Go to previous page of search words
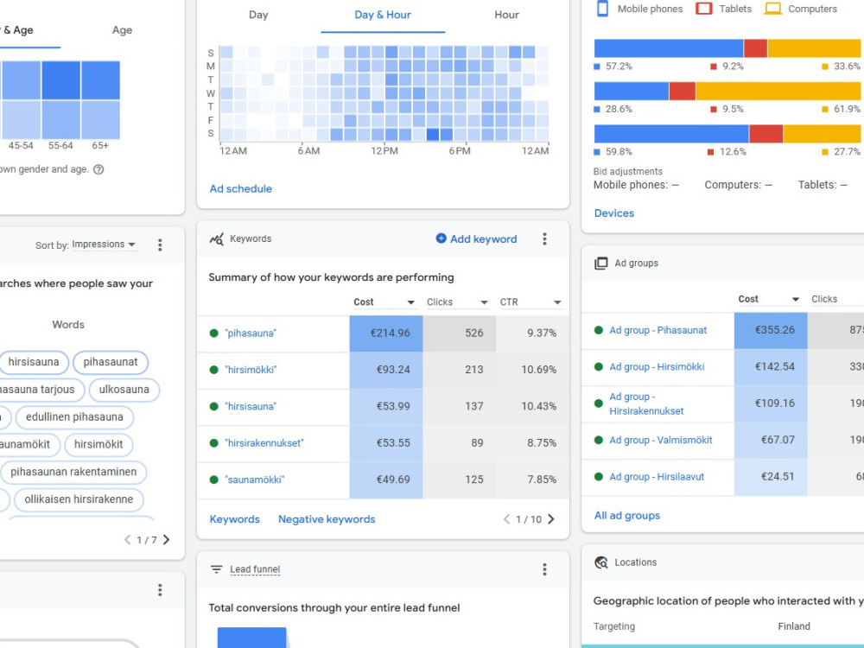Viewport: 864px width, 648px height. 127,539
